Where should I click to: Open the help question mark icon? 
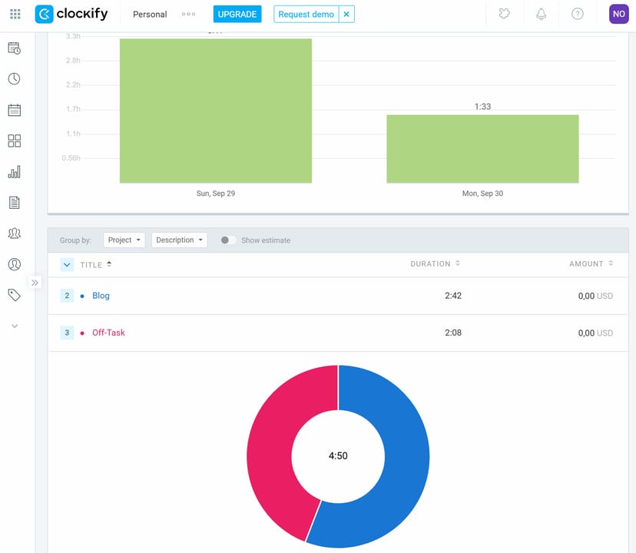click(x=578, y=14)
